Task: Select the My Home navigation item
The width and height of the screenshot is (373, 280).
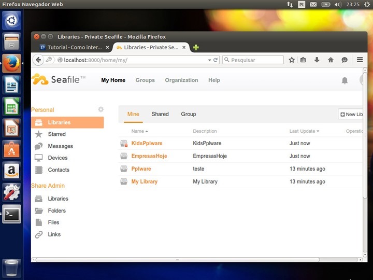Action: (x=113, y=80)
